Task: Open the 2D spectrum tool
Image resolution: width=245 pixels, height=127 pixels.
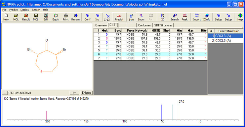Action: (x=163, y=17)
